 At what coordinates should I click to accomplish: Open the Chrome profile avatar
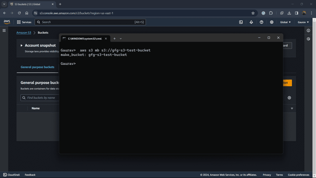pos(304,13)
